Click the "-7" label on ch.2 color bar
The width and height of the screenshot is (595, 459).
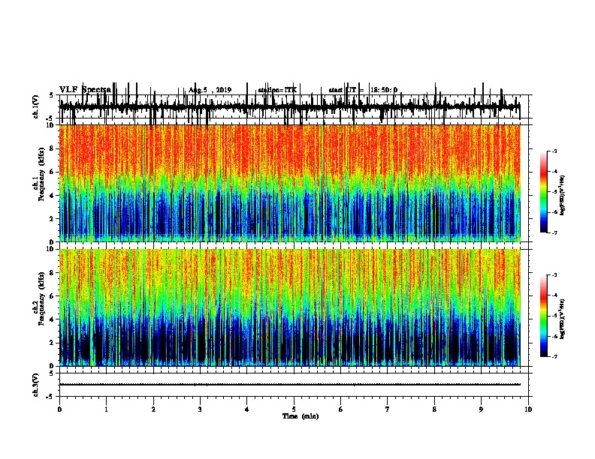point(554,357)
